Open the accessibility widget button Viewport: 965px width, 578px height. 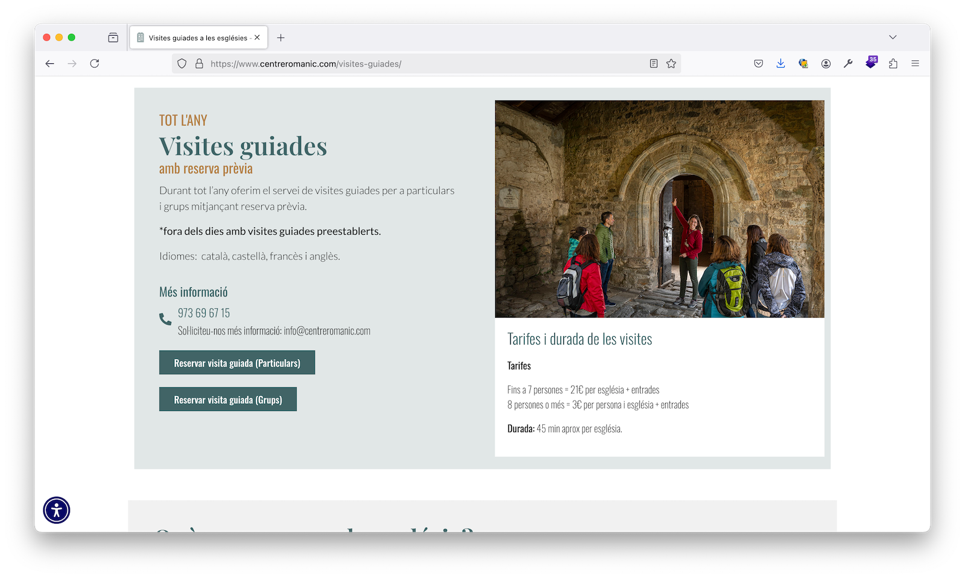pos(57,510)
